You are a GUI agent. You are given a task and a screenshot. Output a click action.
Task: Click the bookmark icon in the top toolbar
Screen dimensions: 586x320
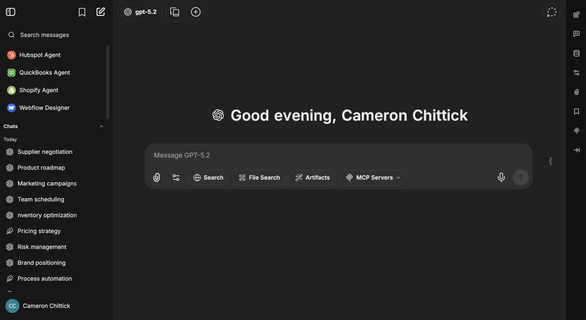[81, 11]
